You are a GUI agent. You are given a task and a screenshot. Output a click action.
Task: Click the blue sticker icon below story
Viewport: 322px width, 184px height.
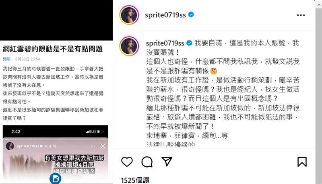click(55, 178)
